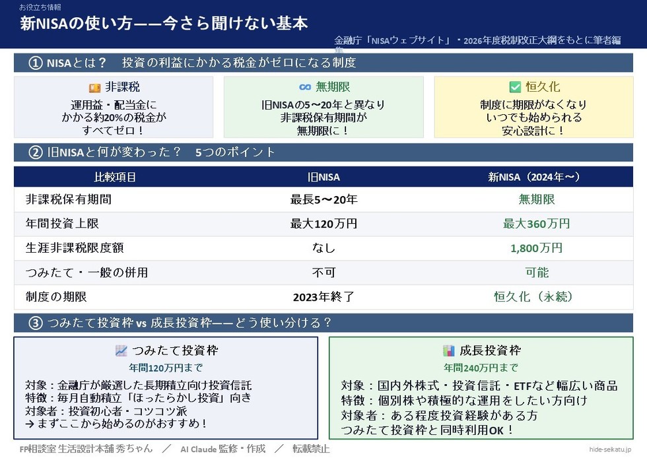Click the 年間240万円まで text in 成長 box
Image resolution: width=647 pixels, height=458 pixels.
click(x=481, y=367)
